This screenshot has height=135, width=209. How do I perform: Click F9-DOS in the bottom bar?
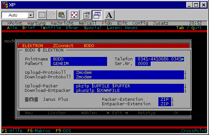coord(63,131)
